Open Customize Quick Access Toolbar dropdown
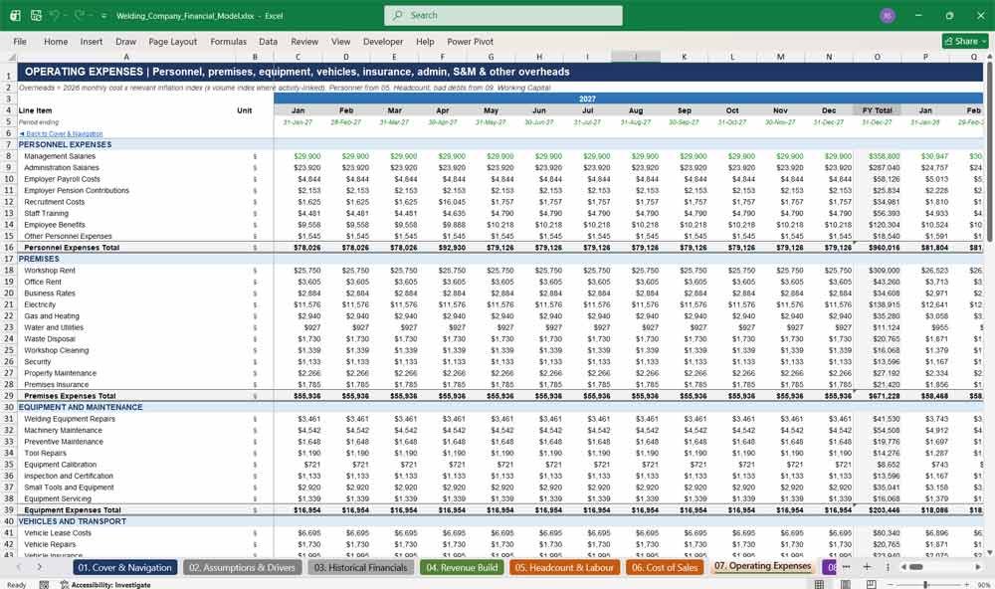 (103, 16)
